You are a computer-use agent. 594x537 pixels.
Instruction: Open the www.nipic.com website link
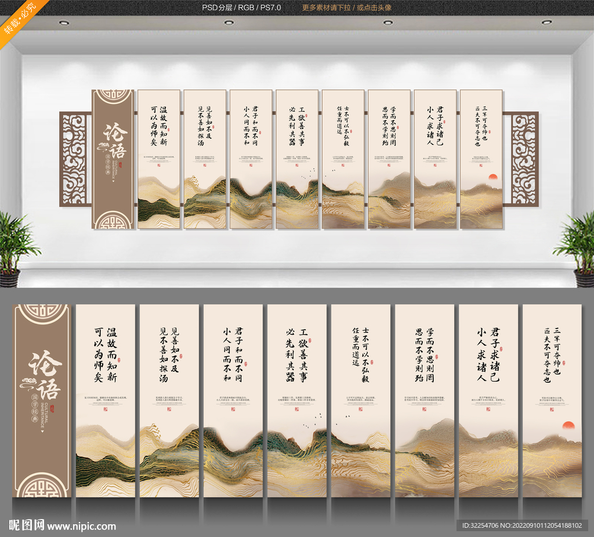[x=81, y=527]
